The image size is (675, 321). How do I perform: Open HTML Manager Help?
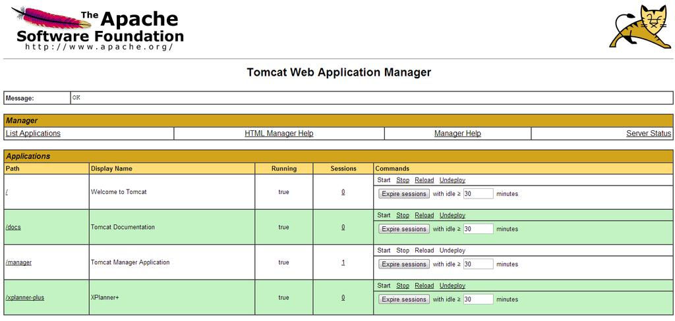click(279, 134)
